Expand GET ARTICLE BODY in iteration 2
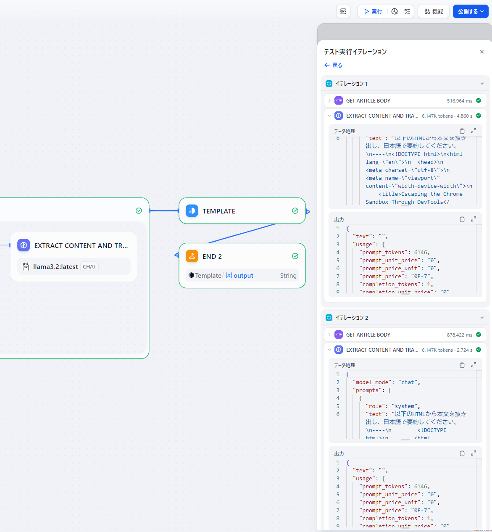 coord(329,334)
